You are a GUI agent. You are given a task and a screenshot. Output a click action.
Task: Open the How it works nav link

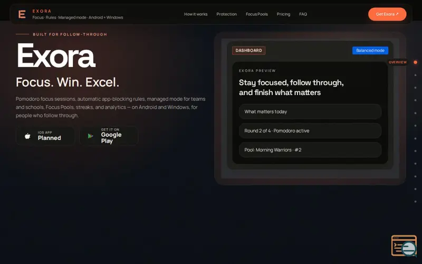[x=196, y=14]
